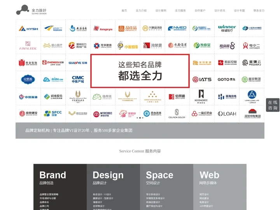The width and height of the screenshot is (280, 210).
Task: Click 海报设计 under Design
Action: 97,202
